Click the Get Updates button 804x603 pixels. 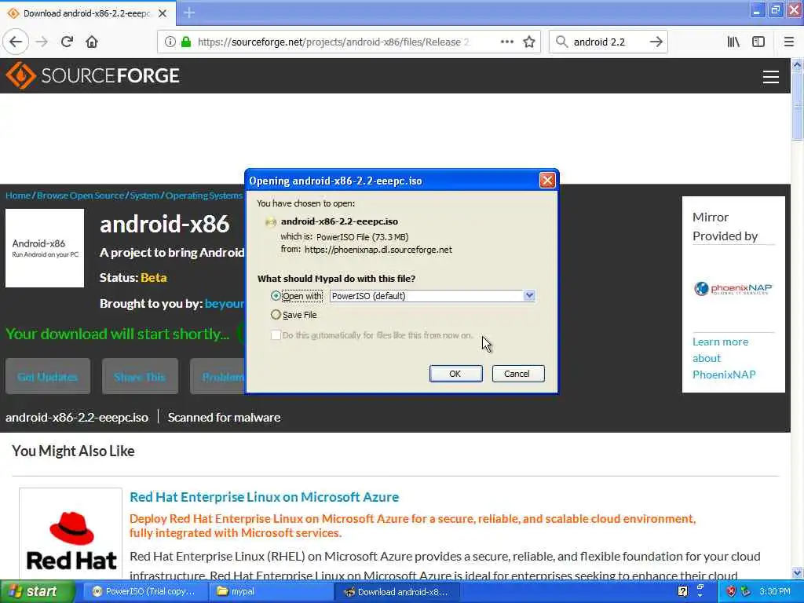coord(48,376)
